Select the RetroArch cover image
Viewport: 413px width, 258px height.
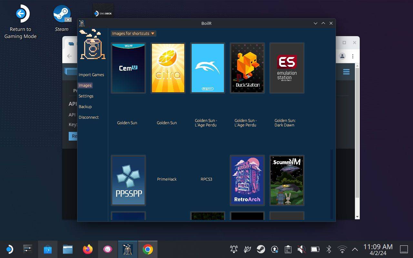247,181
